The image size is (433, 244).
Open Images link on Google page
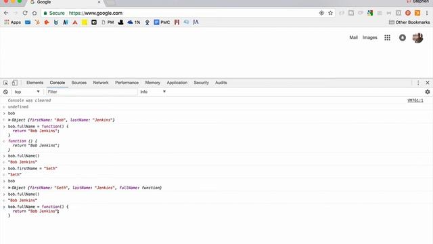(370, 37)
